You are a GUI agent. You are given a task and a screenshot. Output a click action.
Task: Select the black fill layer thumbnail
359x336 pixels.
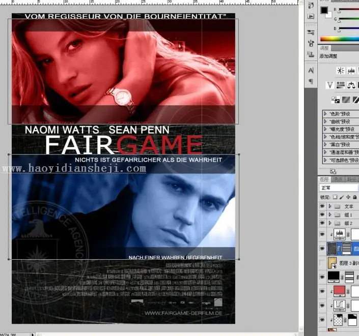point(334,277)
